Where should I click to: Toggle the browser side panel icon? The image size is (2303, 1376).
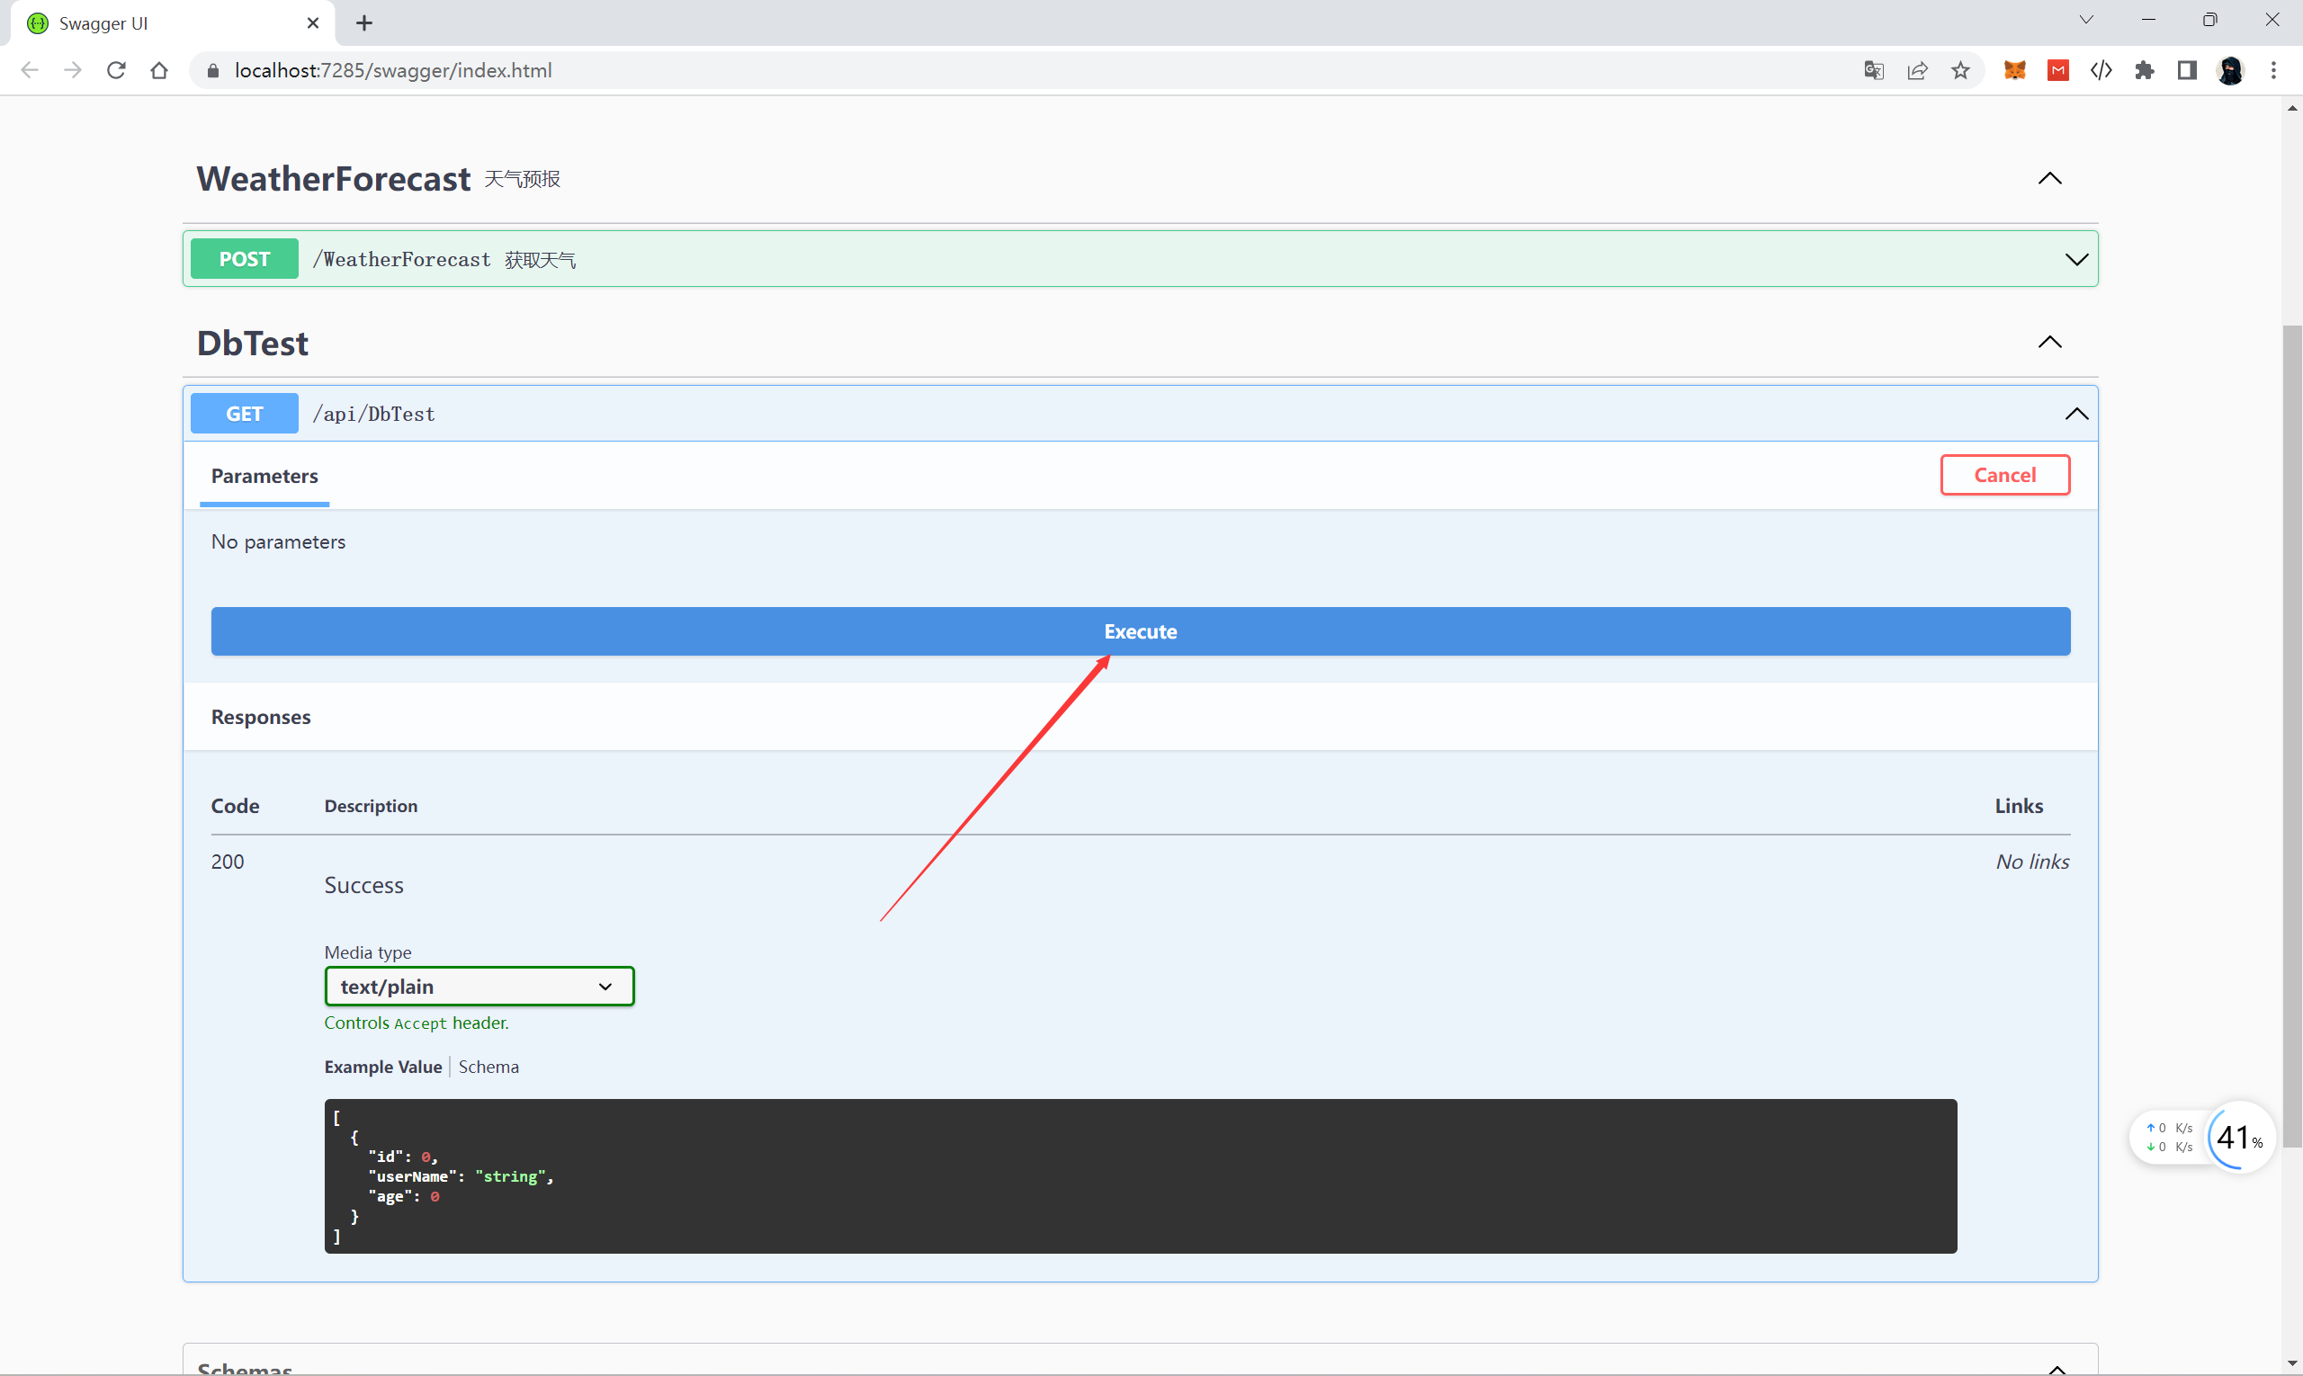click(x=2186, y=70)
